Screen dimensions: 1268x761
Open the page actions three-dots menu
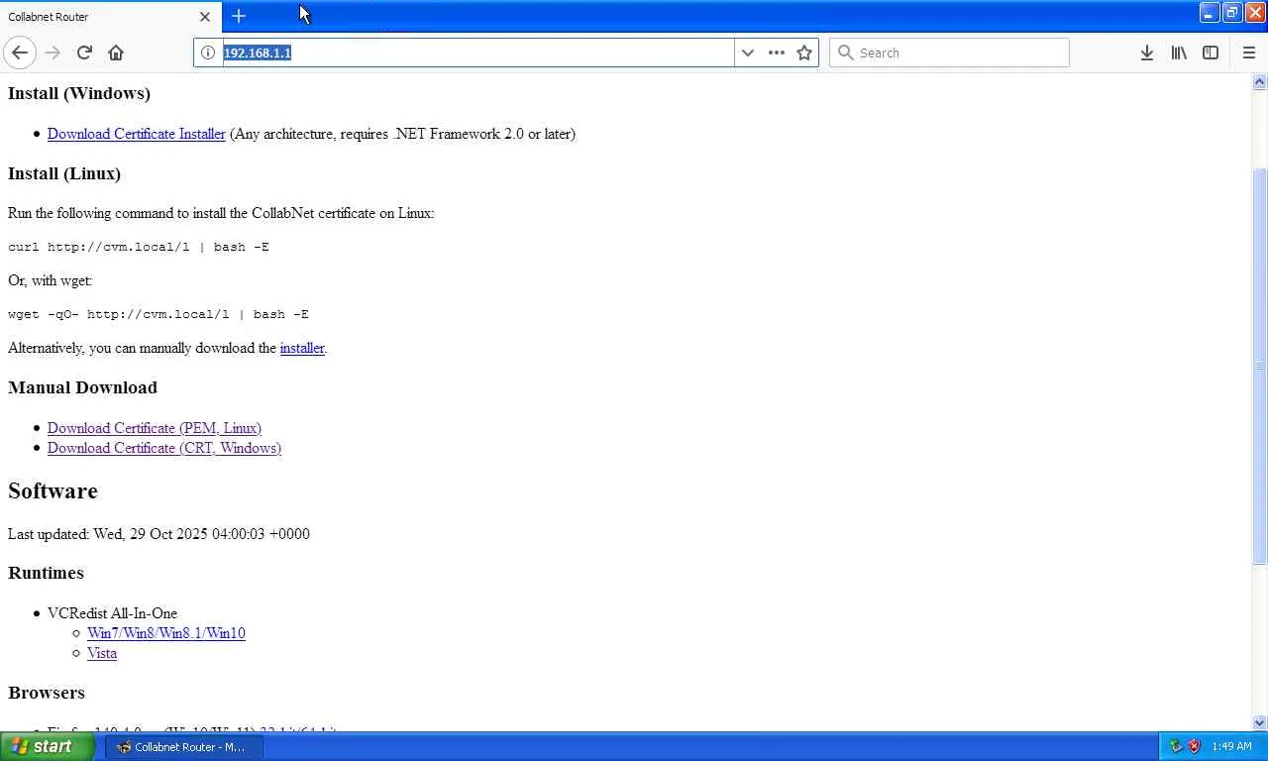pyautogui.click(x=777, y=53)
